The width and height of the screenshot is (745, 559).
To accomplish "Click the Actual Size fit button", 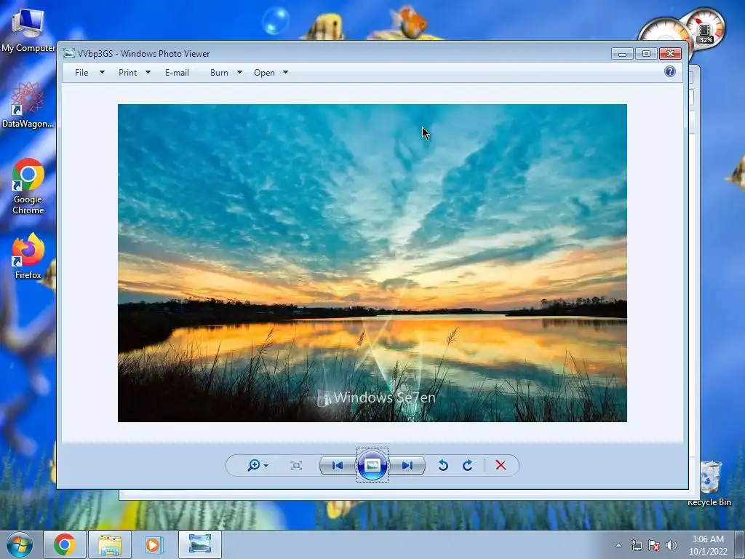I will pos(296,465).
